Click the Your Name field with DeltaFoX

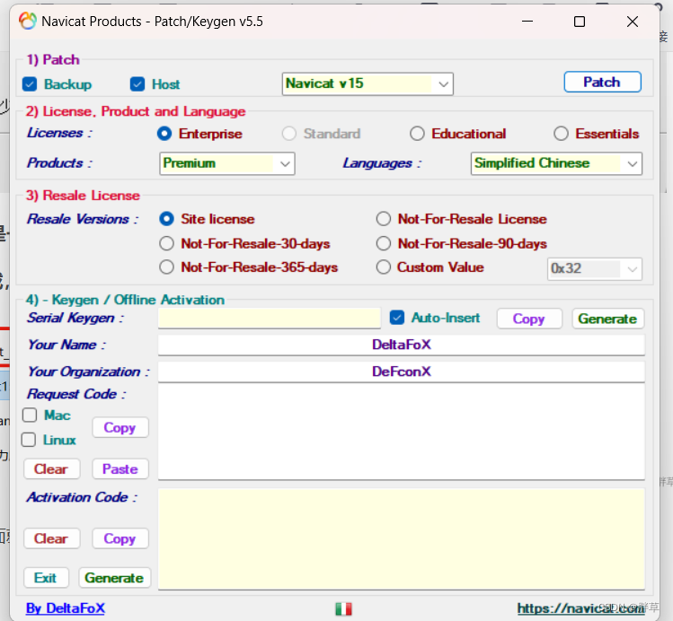tap(402, 345)
